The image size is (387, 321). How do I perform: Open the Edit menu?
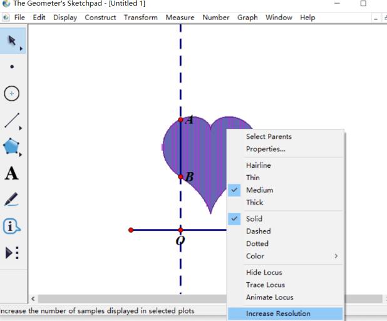coord(39,18)
